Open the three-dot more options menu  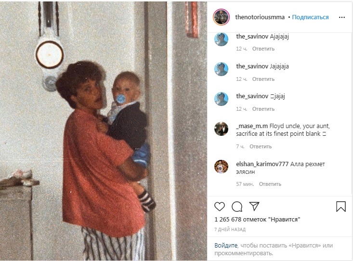pyautogui.click(x=342, y=17)
